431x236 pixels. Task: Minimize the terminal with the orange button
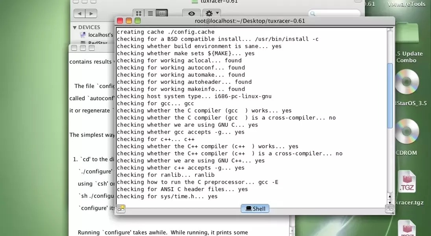click(129, 21)
